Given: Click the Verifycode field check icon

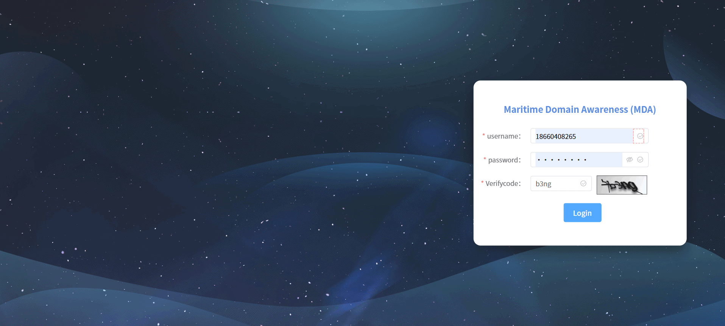Looking at the screenshot, I should [x=583, y=184].
